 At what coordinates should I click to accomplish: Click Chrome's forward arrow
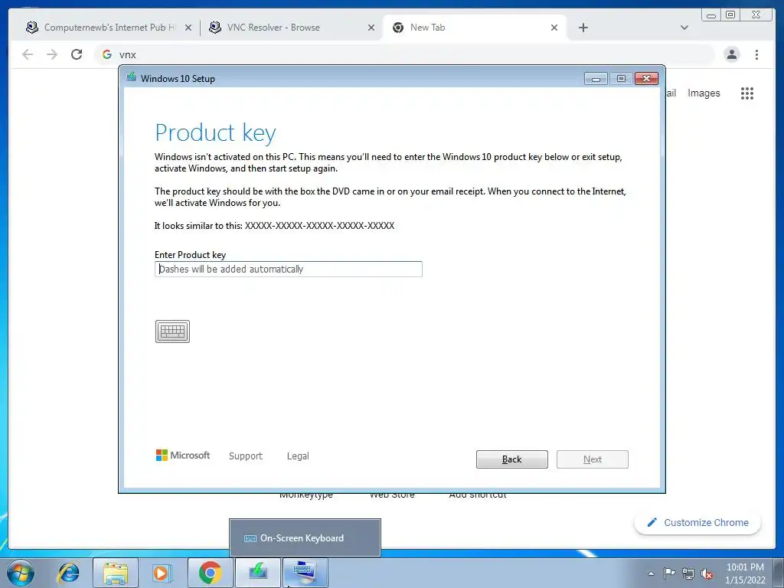pyautogui.click(x=52, y=54)
